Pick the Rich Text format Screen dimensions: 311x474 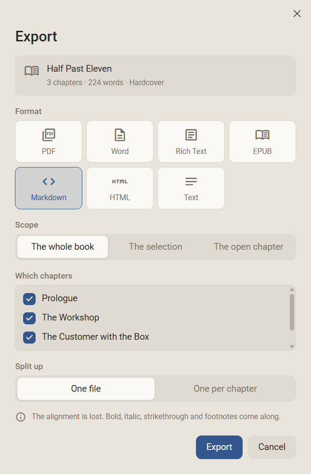pos(191,141)
